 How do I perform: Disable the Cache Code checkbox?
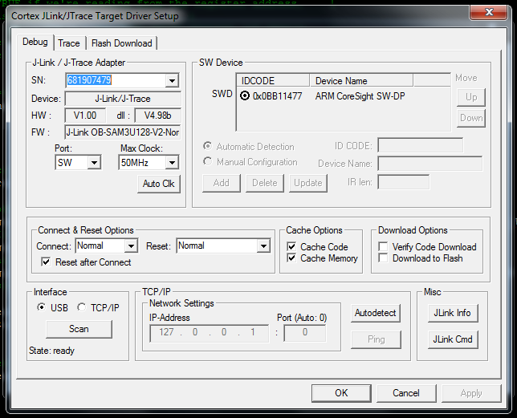pyautogui.click(x=292, y=247)
